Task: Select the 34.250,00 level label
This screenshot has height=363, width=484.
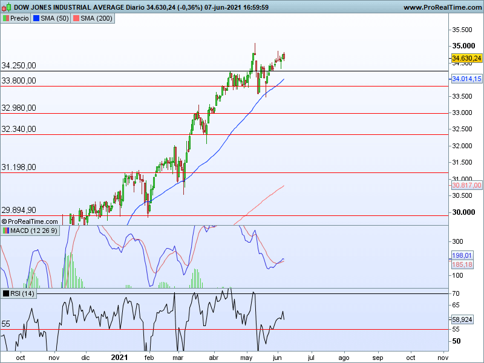Action: (x=19, y=65)
